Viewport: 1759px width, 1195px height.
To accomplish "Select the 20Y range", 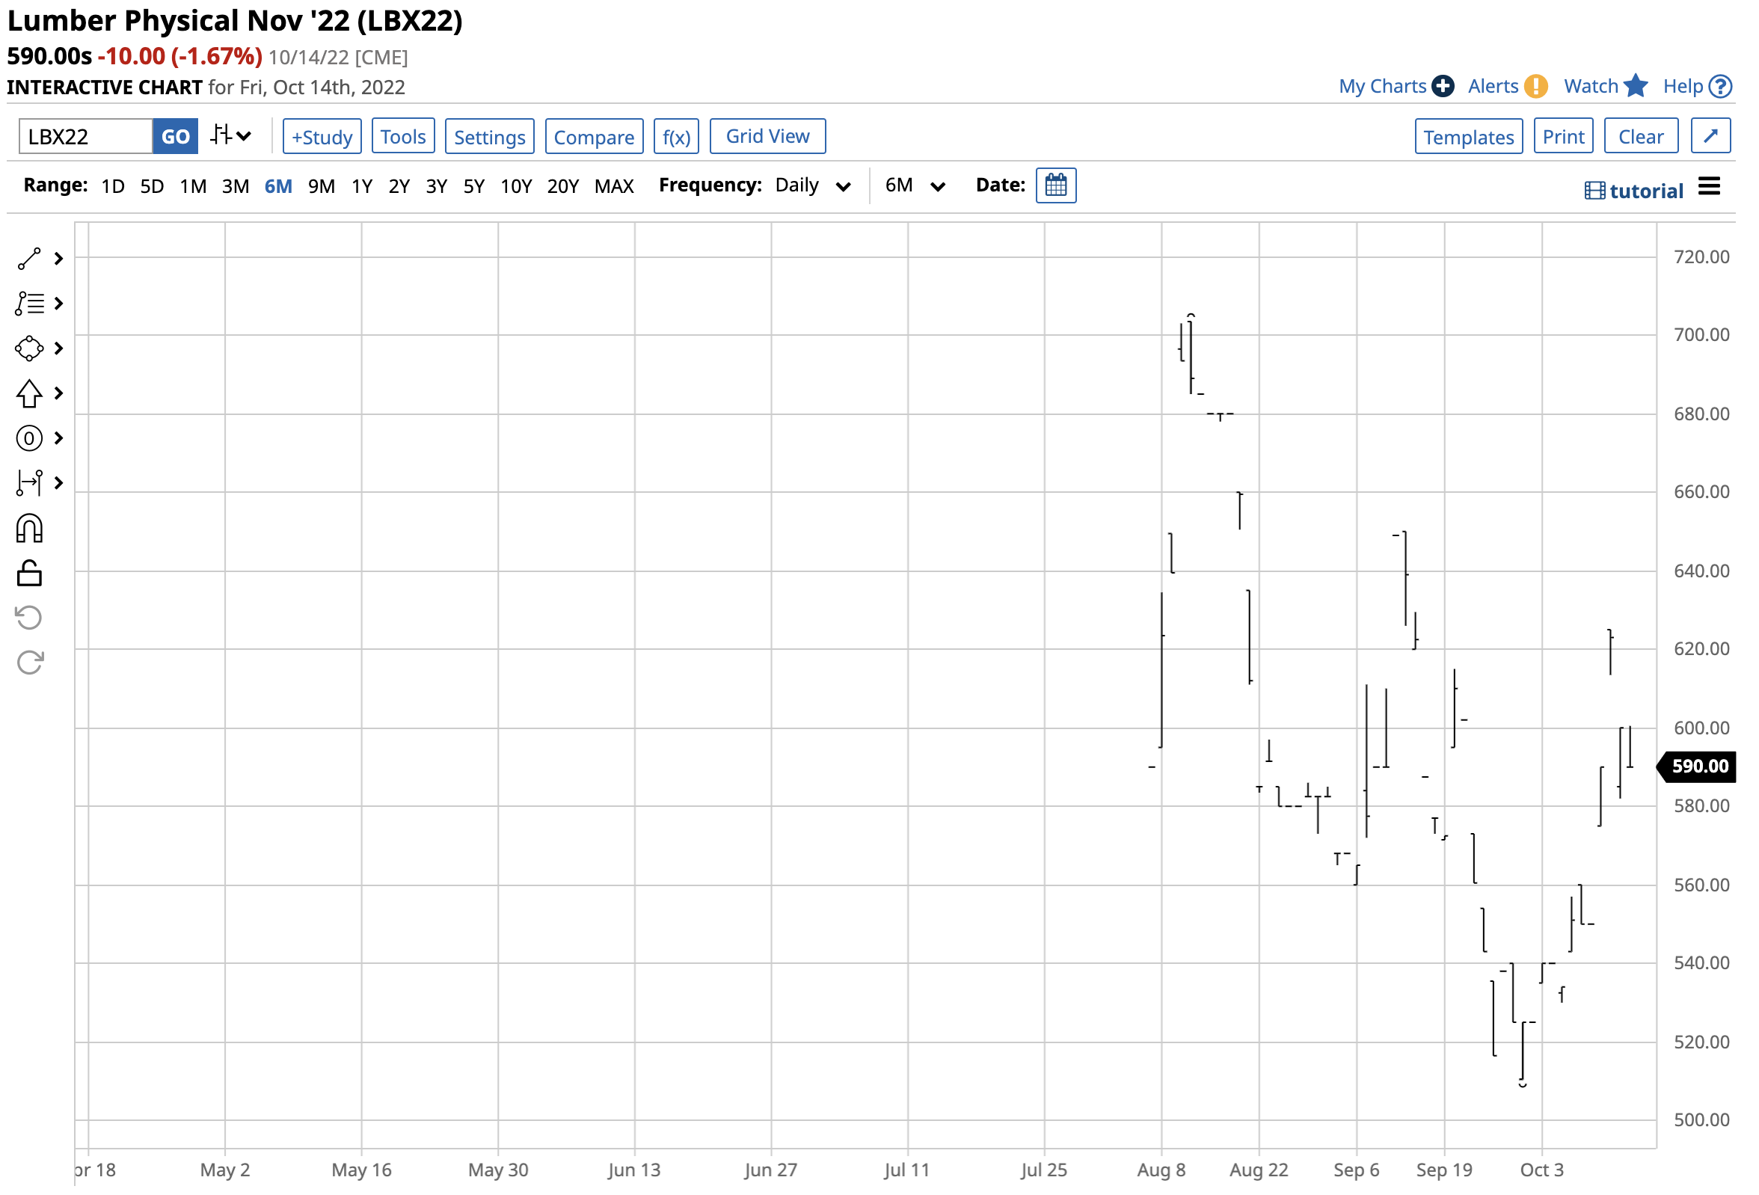I will 563,186.
